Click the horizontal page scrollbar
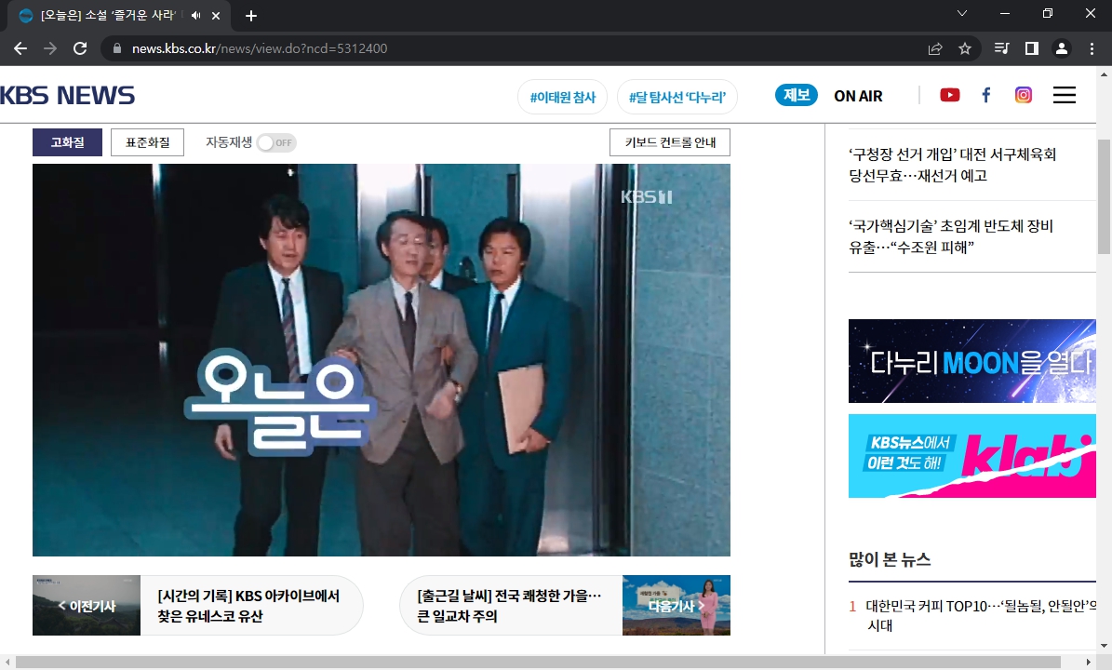The width and height of the screenshot is (1112, 670). pos(538,663)
